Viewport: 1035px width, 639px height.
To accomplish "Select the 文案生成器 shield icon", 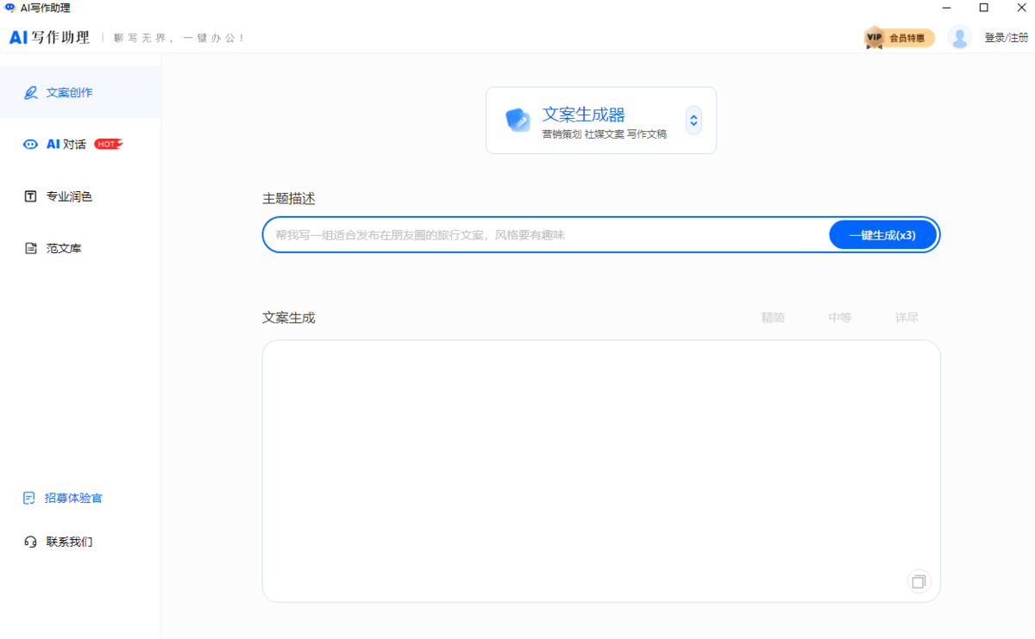I will click(517, 121).
